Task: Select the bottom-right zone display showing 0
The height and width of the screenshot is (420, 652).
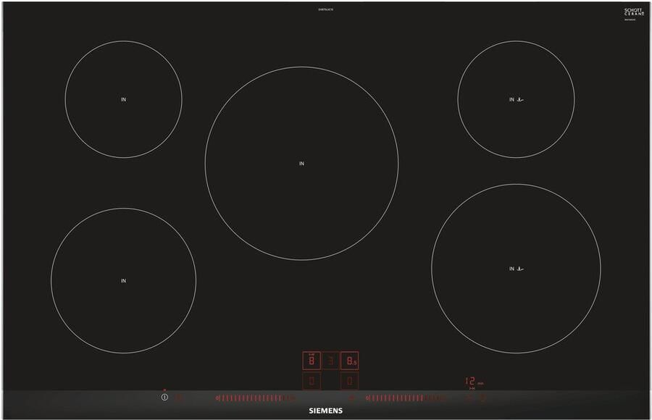Action: (x=349, y=380)
